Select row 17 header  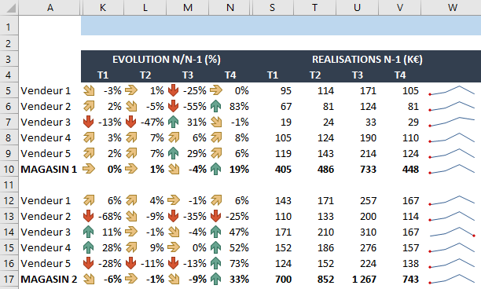(x=9, y=280)
